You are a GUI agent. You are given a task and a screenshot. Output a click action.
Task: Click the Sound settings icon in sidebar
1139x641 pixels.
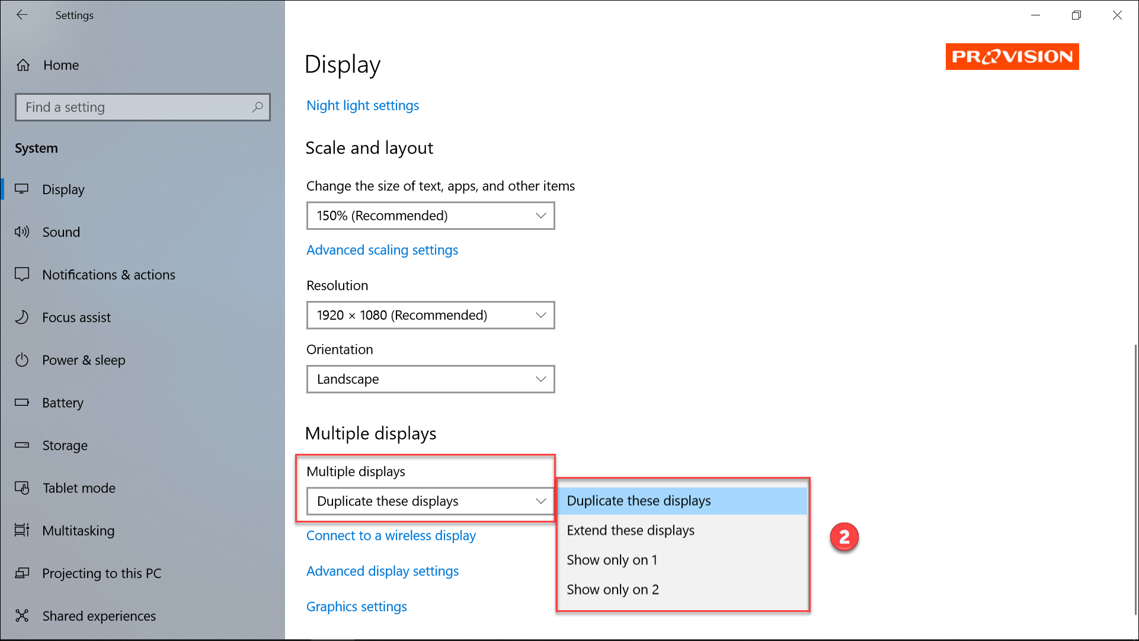click(x=23, y=232)
